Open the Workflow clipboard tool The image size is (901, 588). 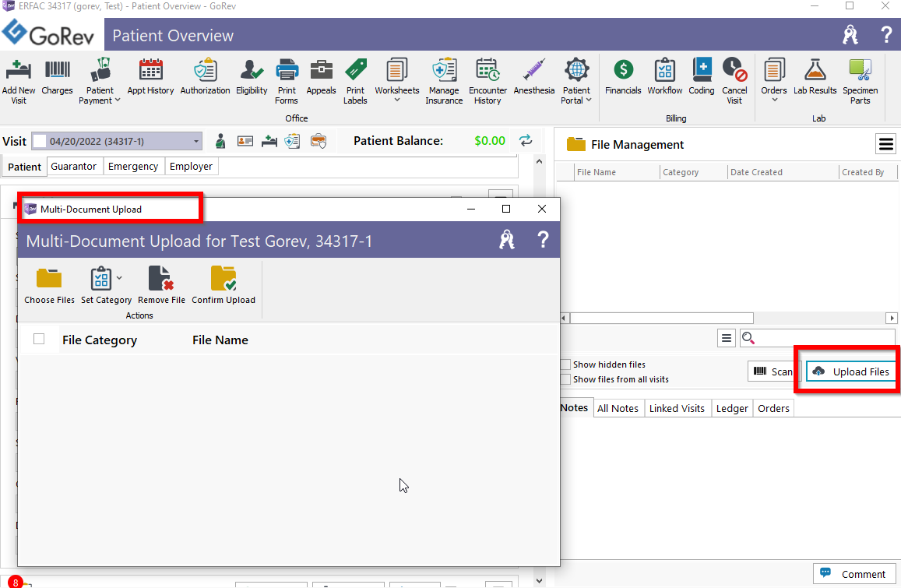(665, 76)
